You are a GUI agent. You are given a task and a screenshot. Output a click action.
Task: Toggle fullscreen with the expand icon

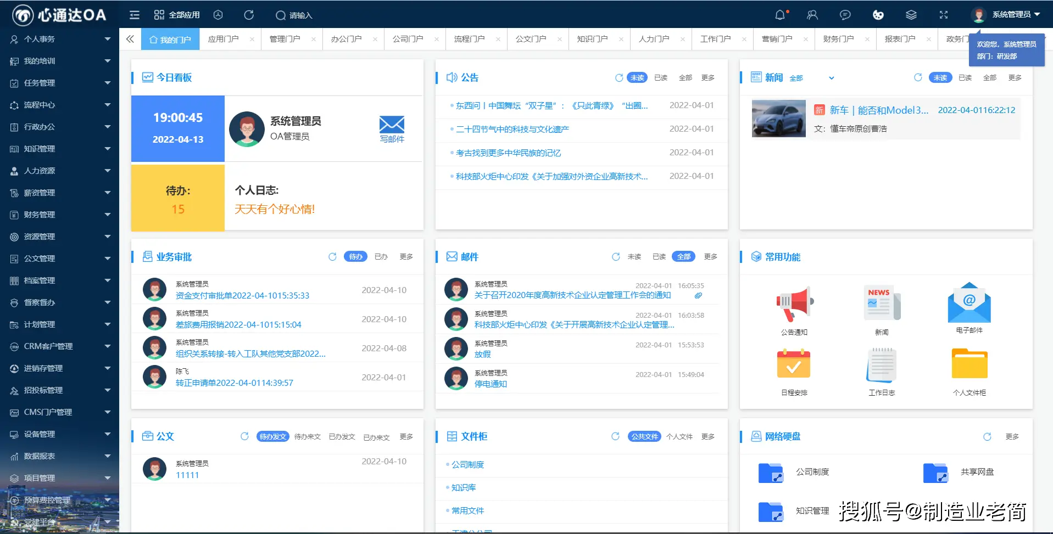944,15
